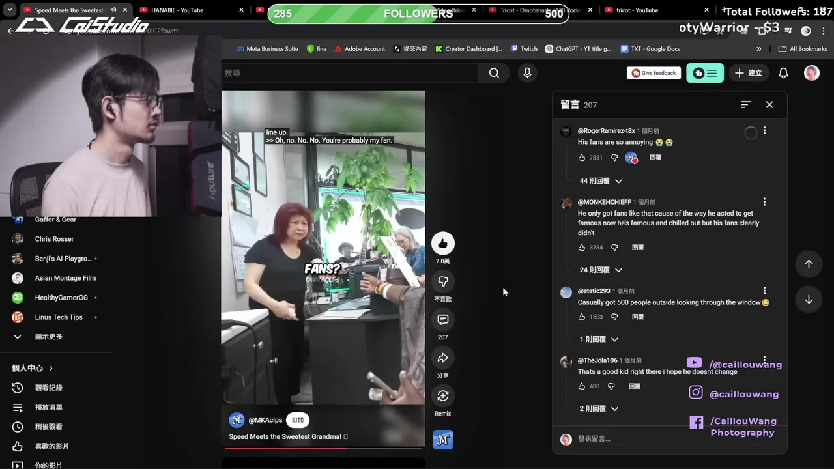Open the @MKAclps channel link
Screen dimensions: 834x469
click(265, 420)
